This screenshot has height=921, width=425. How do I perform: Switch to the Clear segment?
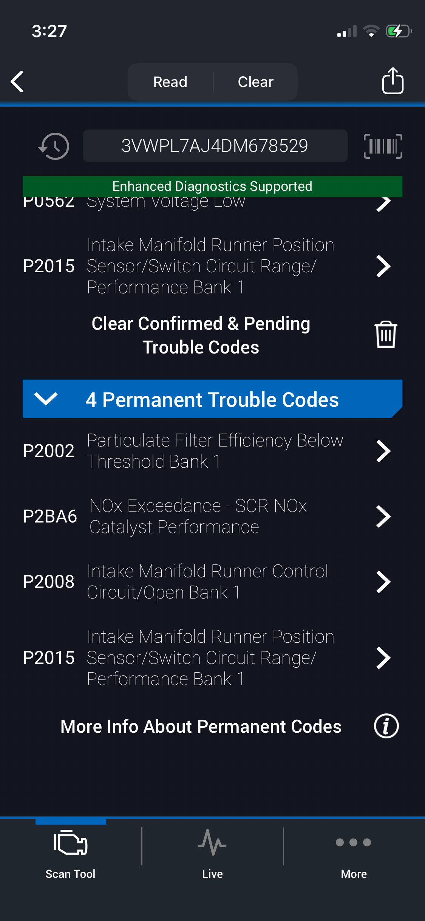[255, 82]
